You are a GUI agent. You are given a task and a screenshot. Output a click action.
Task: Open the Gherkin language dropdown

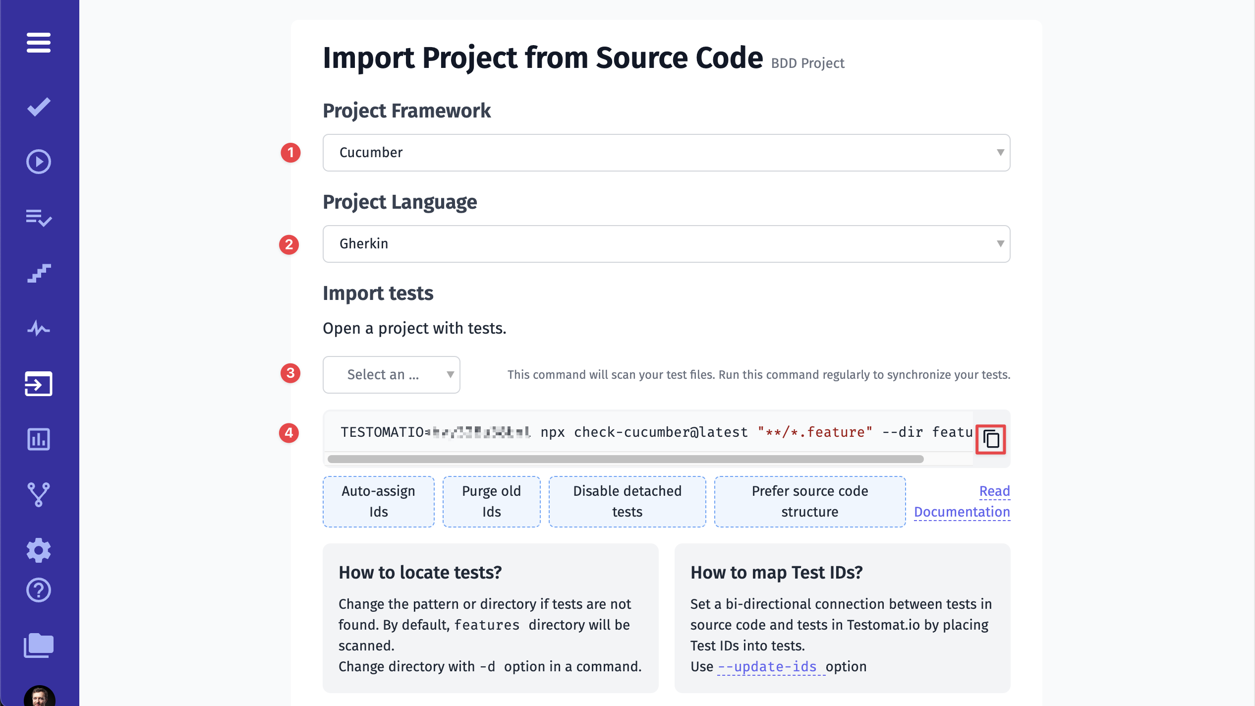666,244
